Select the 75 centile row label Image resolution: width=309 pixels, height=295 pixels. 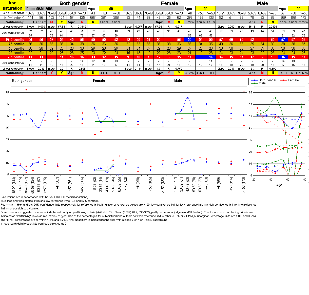click(x=13, y=44)
